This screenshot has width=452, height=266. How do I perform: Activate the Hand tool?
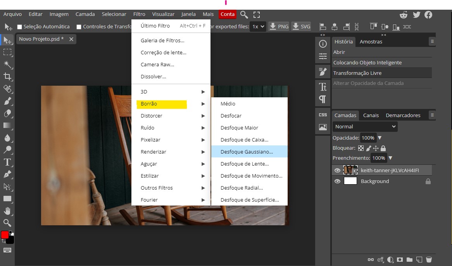click(7, 211)
